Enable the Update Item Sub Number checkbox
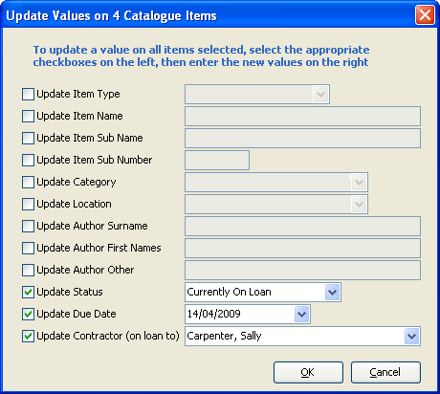The height and width of the screenshot is (394, 440). click(28, 161)
